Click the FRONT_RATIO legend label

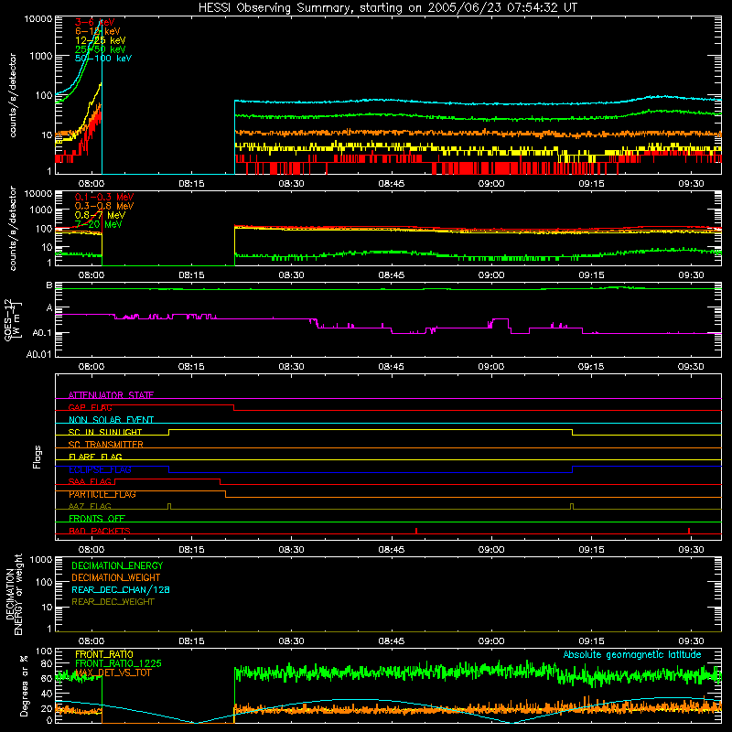tap(104, 654)
